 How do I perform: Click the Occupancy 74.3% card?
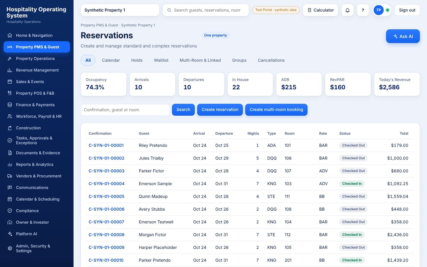click(103, 84)
